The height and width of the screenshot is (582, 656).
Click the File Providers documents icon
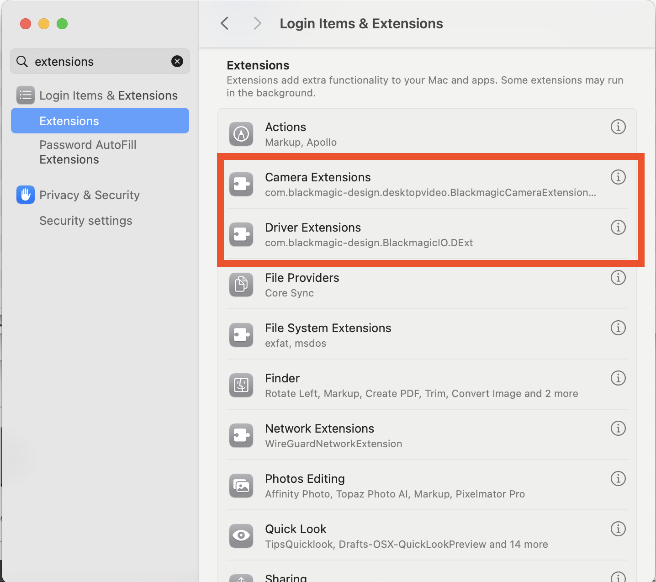[241, 285]
